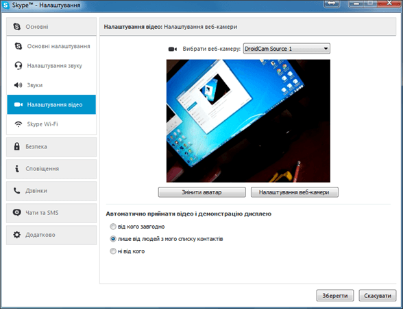Image resolution: width=403 pixels, height=309 pixels.
Task: Click the Skype logo beside Основні
Action: (x=16, y=27)
